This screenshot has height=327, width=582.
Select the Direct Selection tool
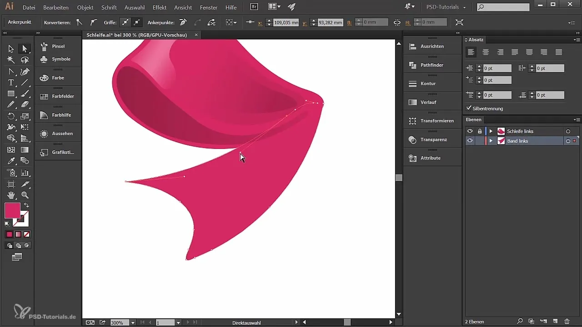[x=25, y=49]
